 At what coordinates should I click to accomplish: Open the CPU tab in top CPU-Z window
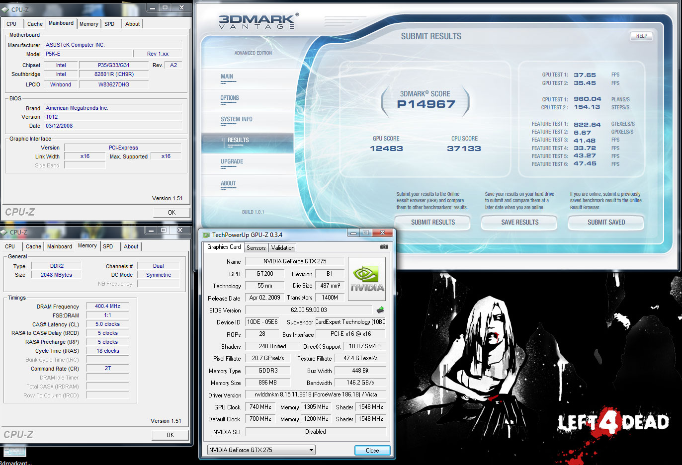coord(11,24)
